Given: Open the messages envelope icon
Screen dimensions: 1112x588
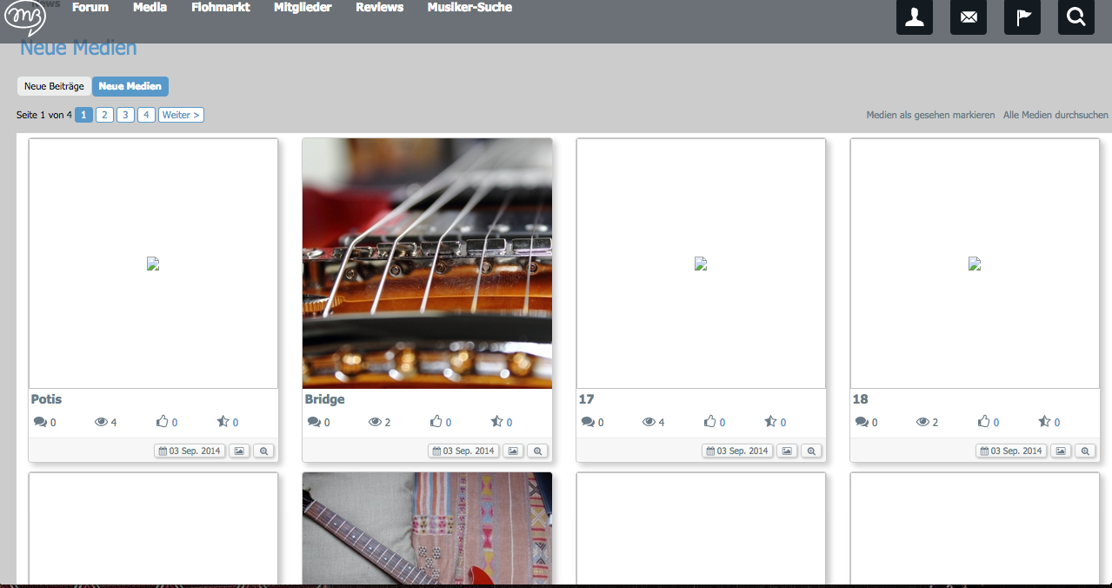Looking at the screenshot, I should pos(969,17).
